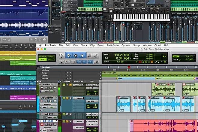
Task: Expand the Tempo ruler
Action: [39, 73]
